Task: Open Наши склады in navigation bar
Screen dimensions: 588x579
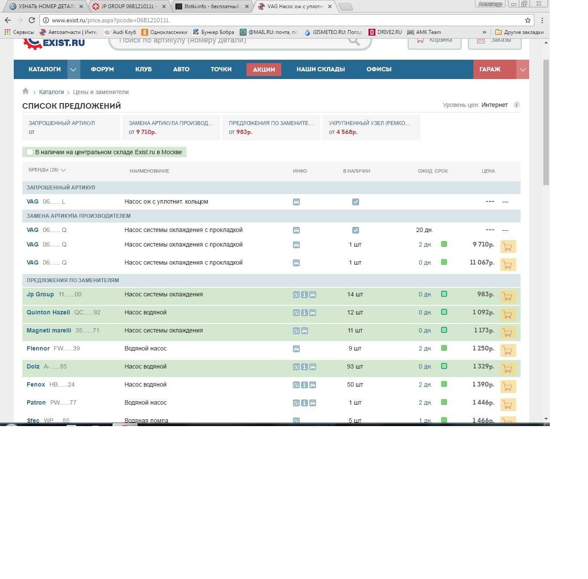Action: 321,69
